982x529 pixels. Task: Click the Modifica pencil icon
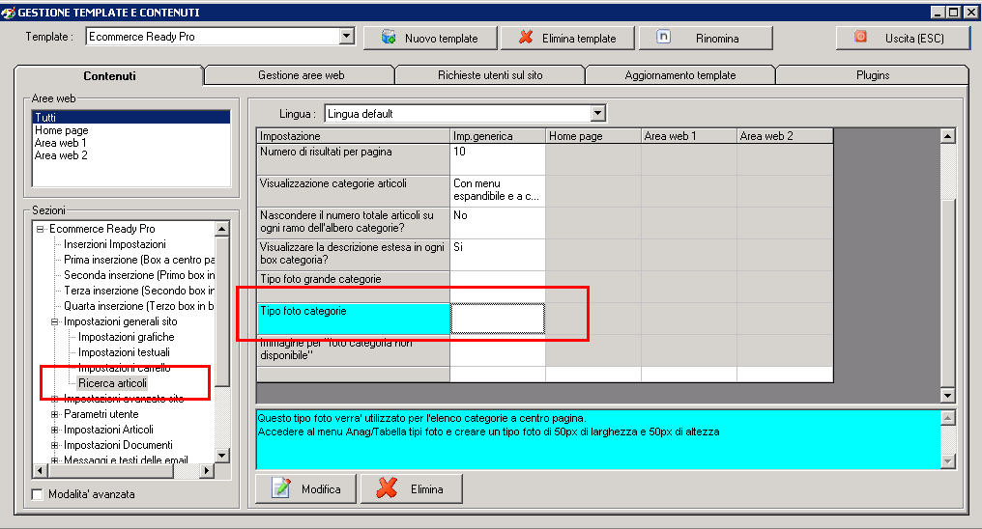coord(280,488)
